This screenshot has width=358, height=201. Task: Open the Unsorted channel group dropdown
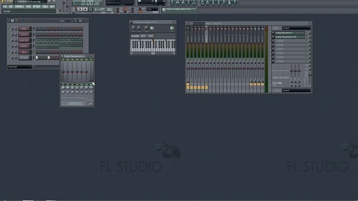20,67
